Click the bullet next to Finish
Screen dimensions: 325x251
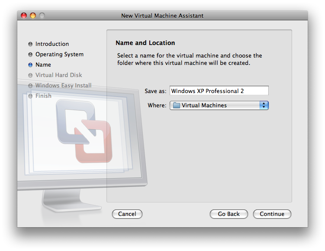click(30, 96)
